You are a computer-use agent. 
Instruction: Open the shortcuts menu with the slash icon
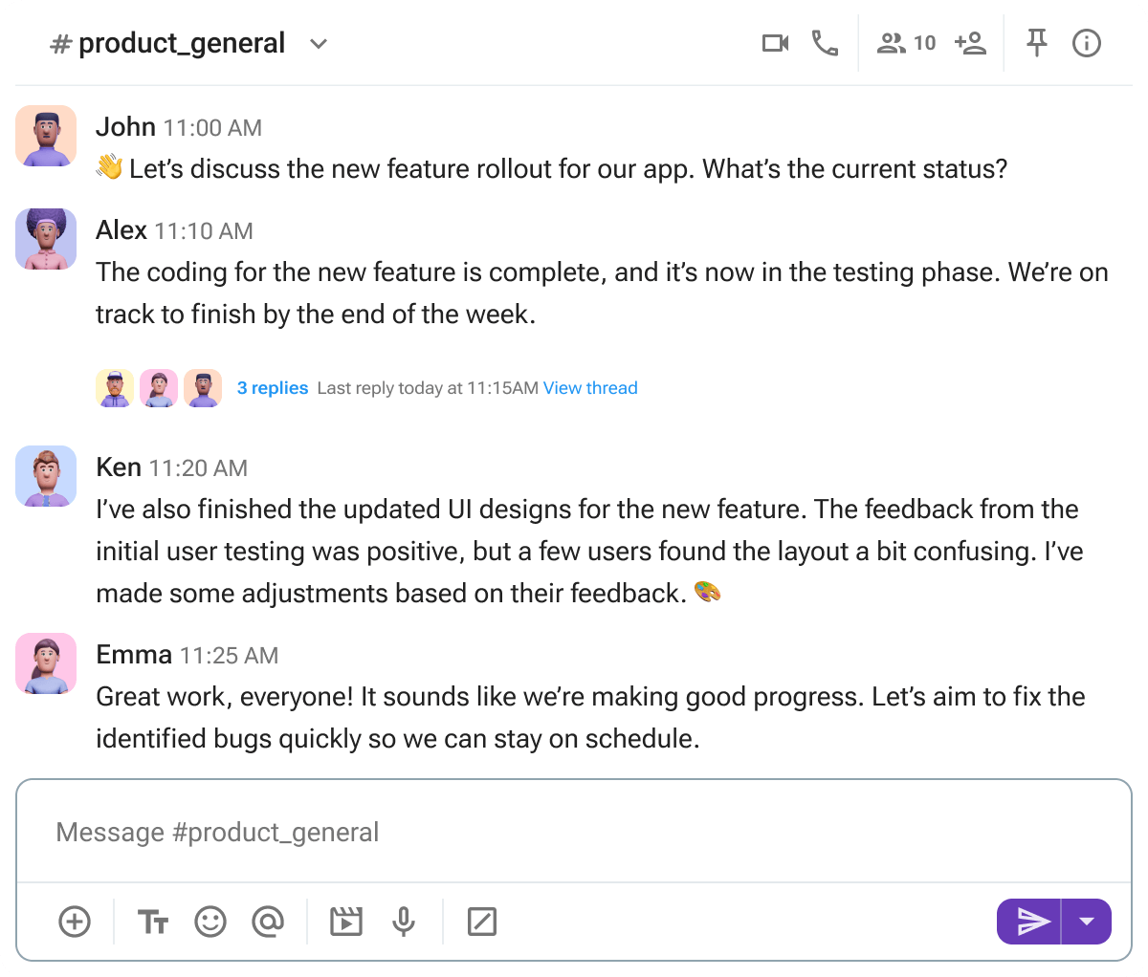point(481,922)
